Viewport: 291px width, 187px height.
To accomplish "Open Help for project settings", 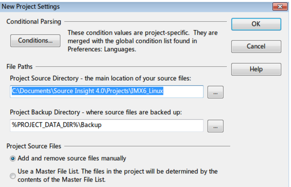I will coord(256,69).
